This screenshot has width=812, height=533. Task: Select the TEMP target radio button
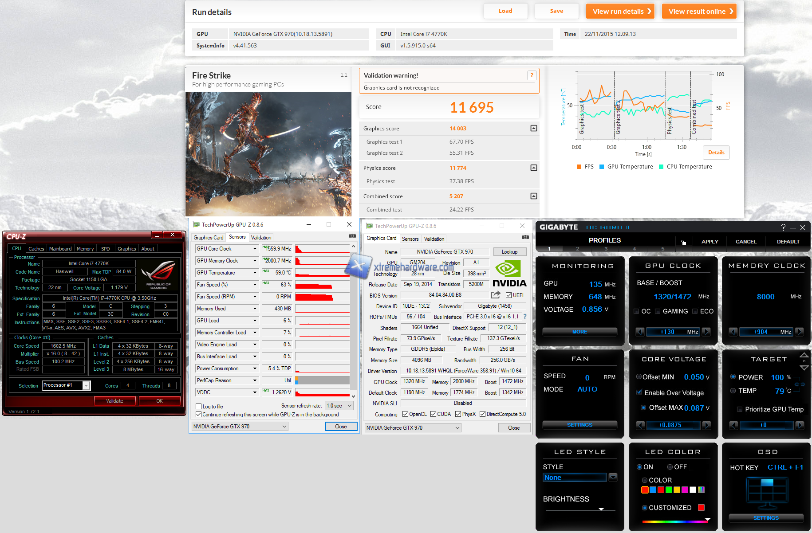[733, 391]
